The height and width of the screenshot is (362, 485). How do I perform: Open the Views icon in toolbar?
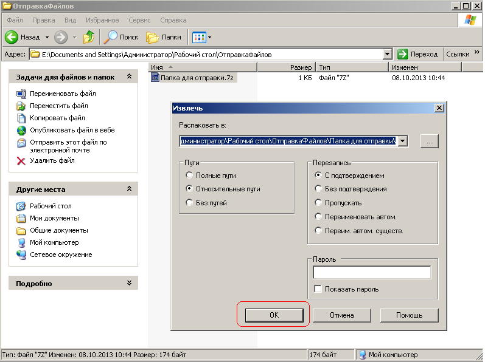[199, 37]
